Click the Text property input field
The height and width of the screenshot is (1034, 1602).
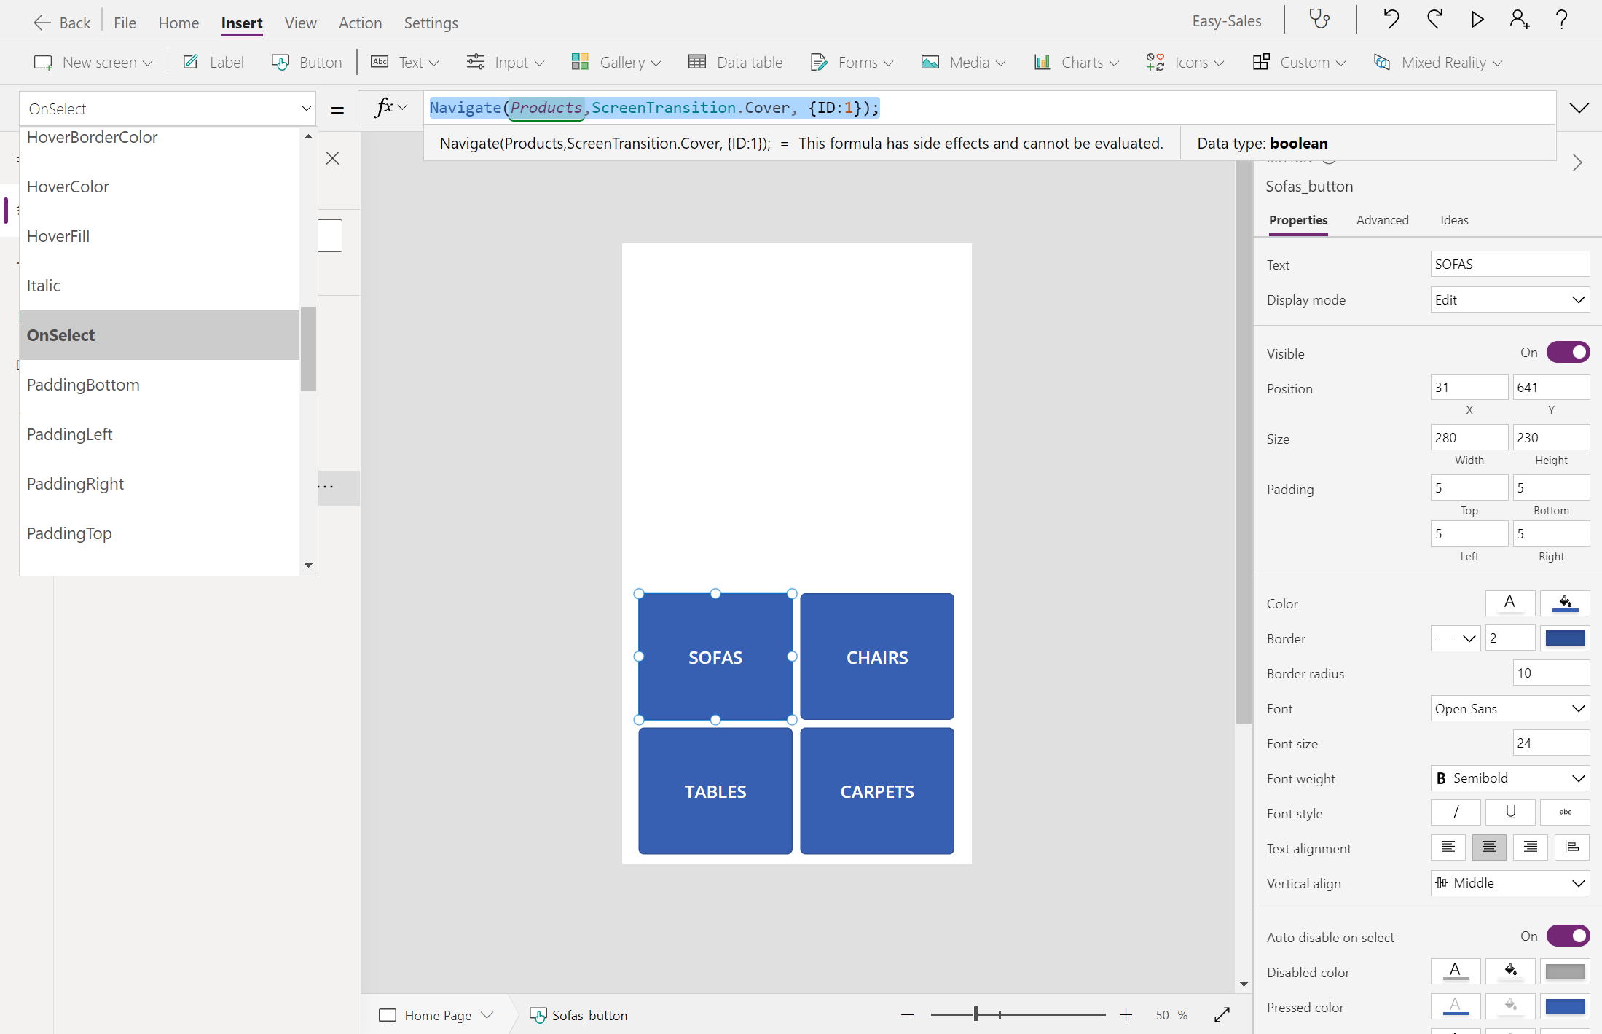(x=1509, y=265)
